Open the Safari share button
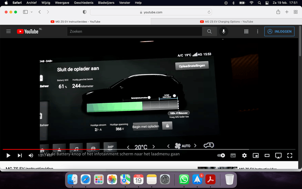302x189 pixels. [278, 12]
